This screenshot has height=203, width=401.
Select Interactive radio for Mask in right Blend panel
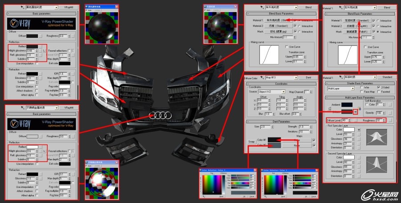378,32
